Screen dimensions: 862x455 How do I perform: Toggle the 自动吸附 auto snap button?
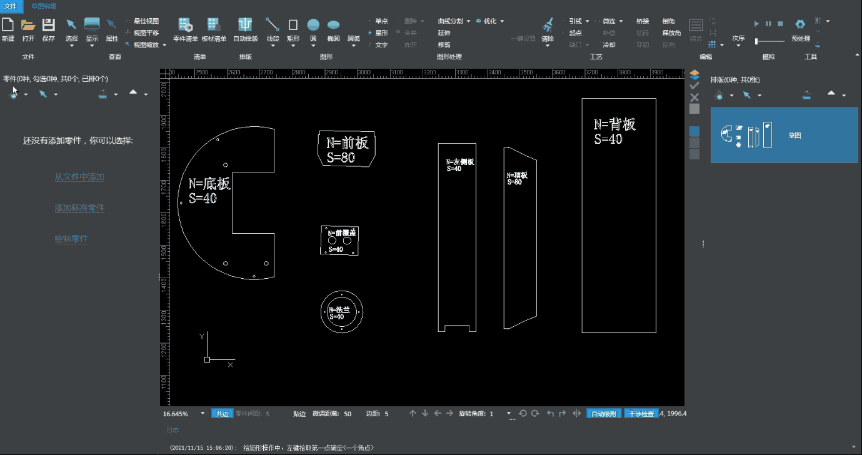(604, 414)
